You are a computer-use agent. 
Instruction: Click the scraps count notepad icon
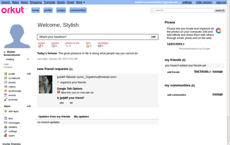click(40, 46)
